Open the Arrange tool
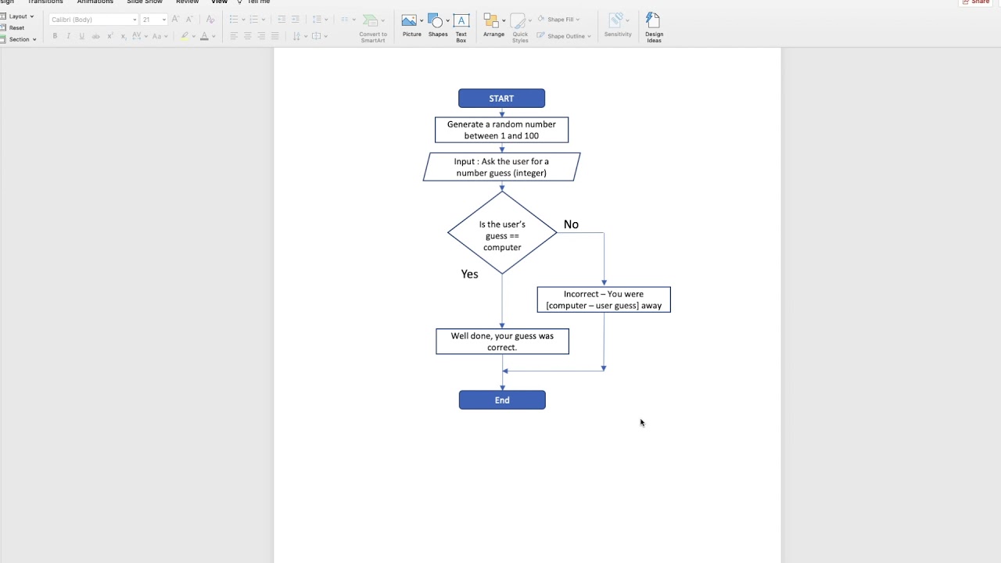1001x563 pixels. 493,25
